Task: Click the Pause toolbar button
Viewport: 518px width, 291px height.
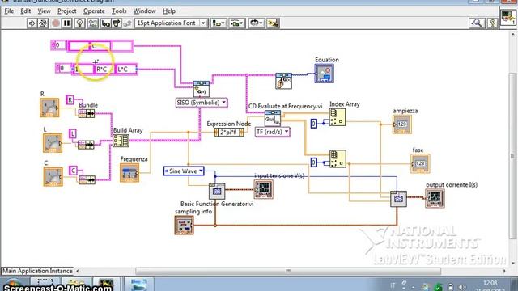Action: (x=66, y=23)
